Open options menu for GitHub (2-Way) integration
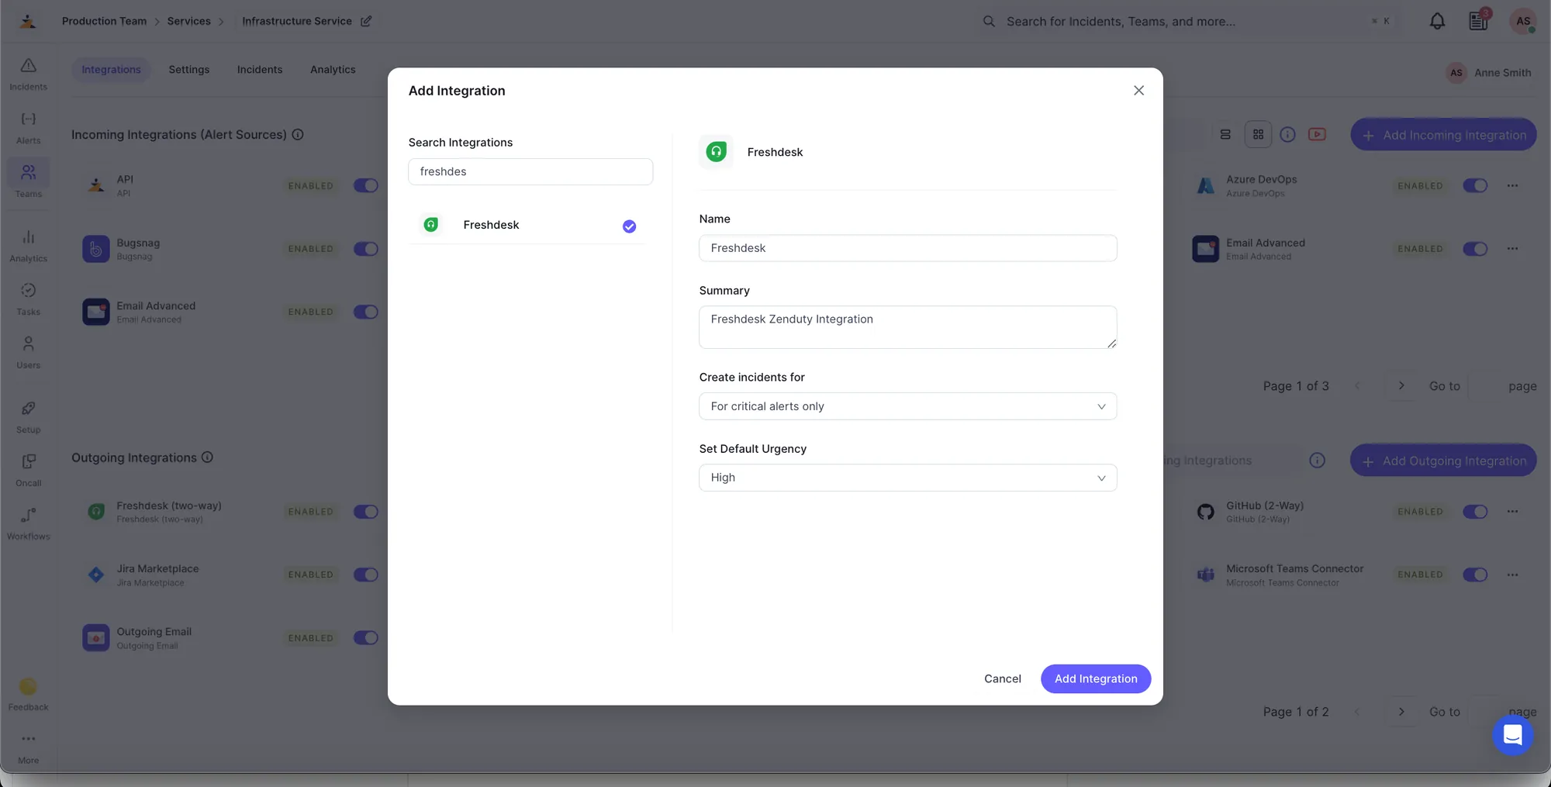Image resolution: width=1551 pixels, height=787 pixels. pyautogui.click(x=1512, y=511)
